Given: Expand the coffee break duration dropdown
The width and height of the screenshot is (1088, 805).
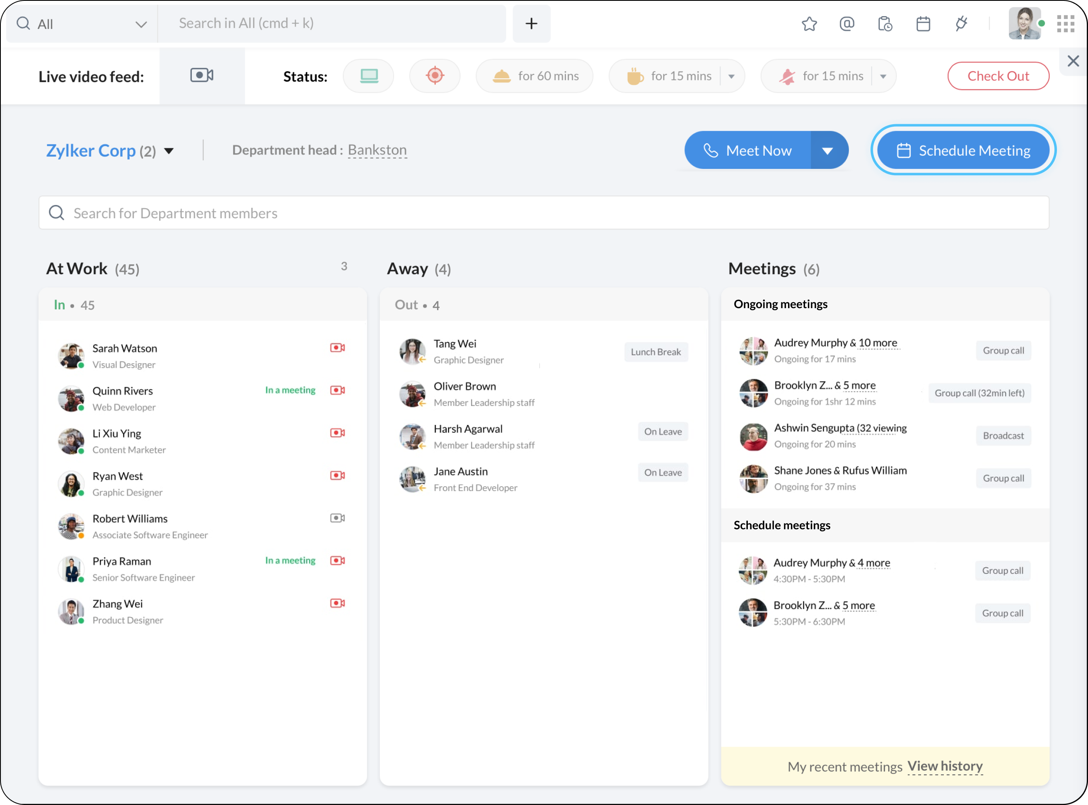Looking at the screenshot, I should pos(731,77).
